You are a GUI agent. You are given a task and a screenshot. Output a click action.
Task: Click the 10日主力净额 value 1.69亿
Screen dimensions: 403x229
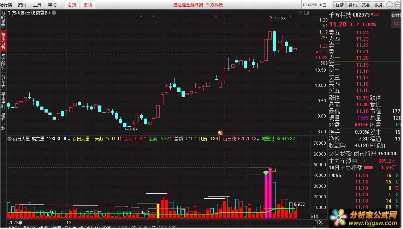(x=389, y=168)
